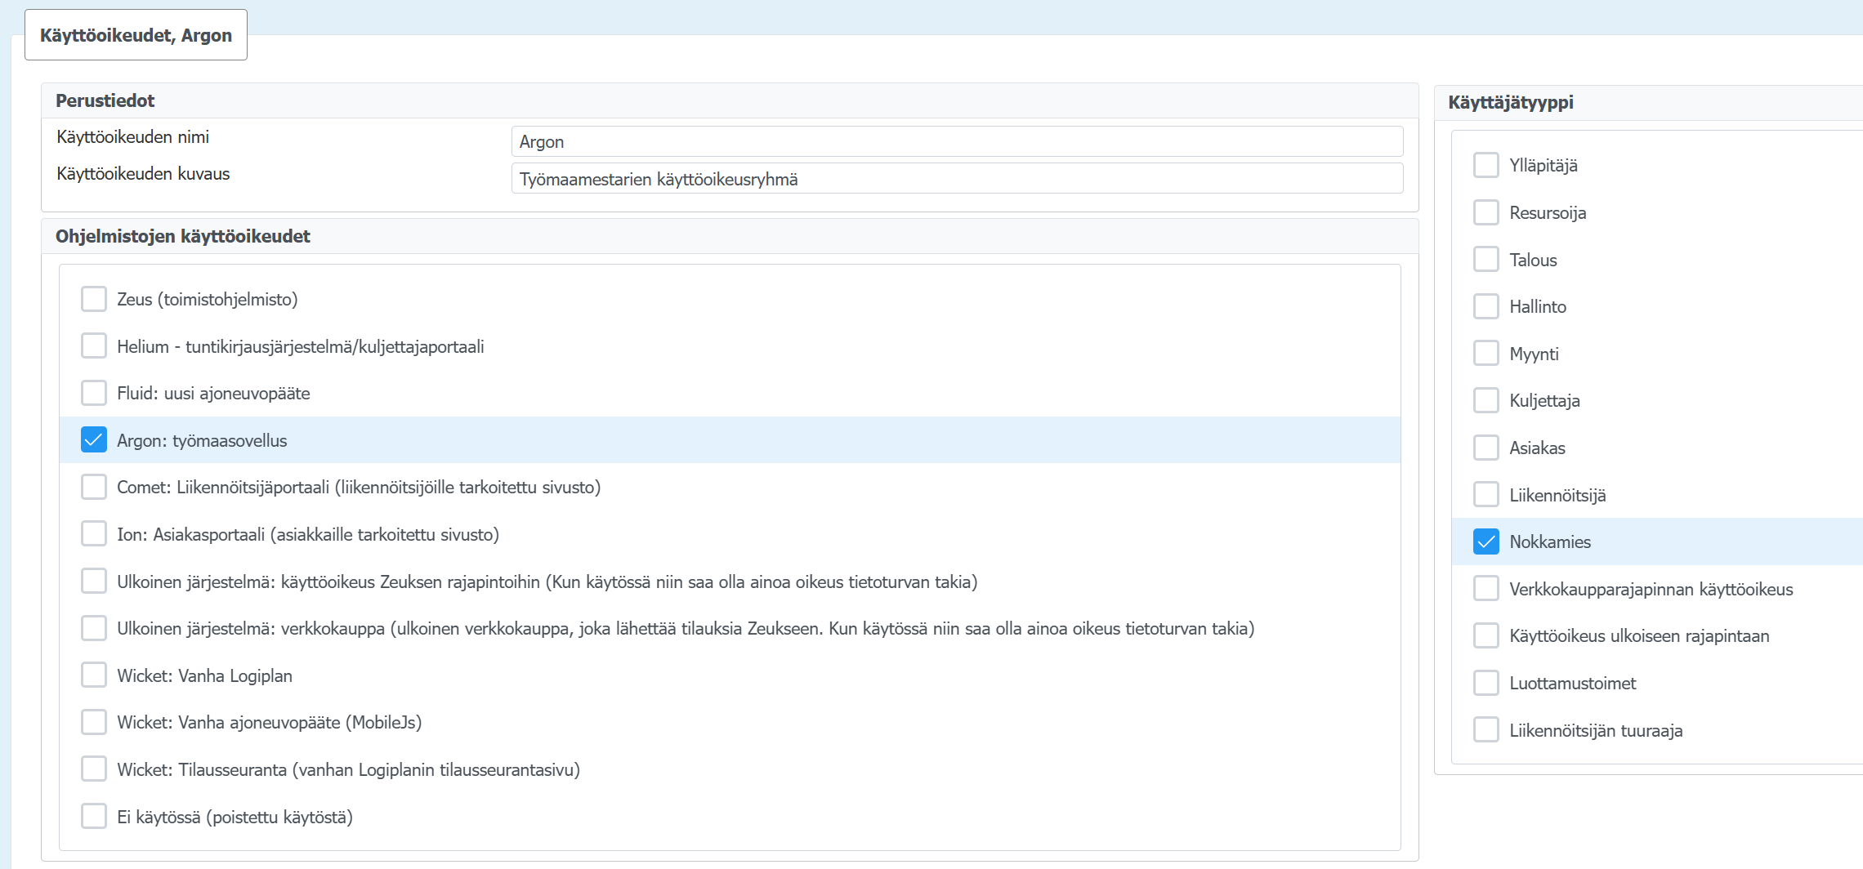
Task: Edit the Käyttöoikeuden nimi field containing Argon
Action: click(x=957, y=141)
